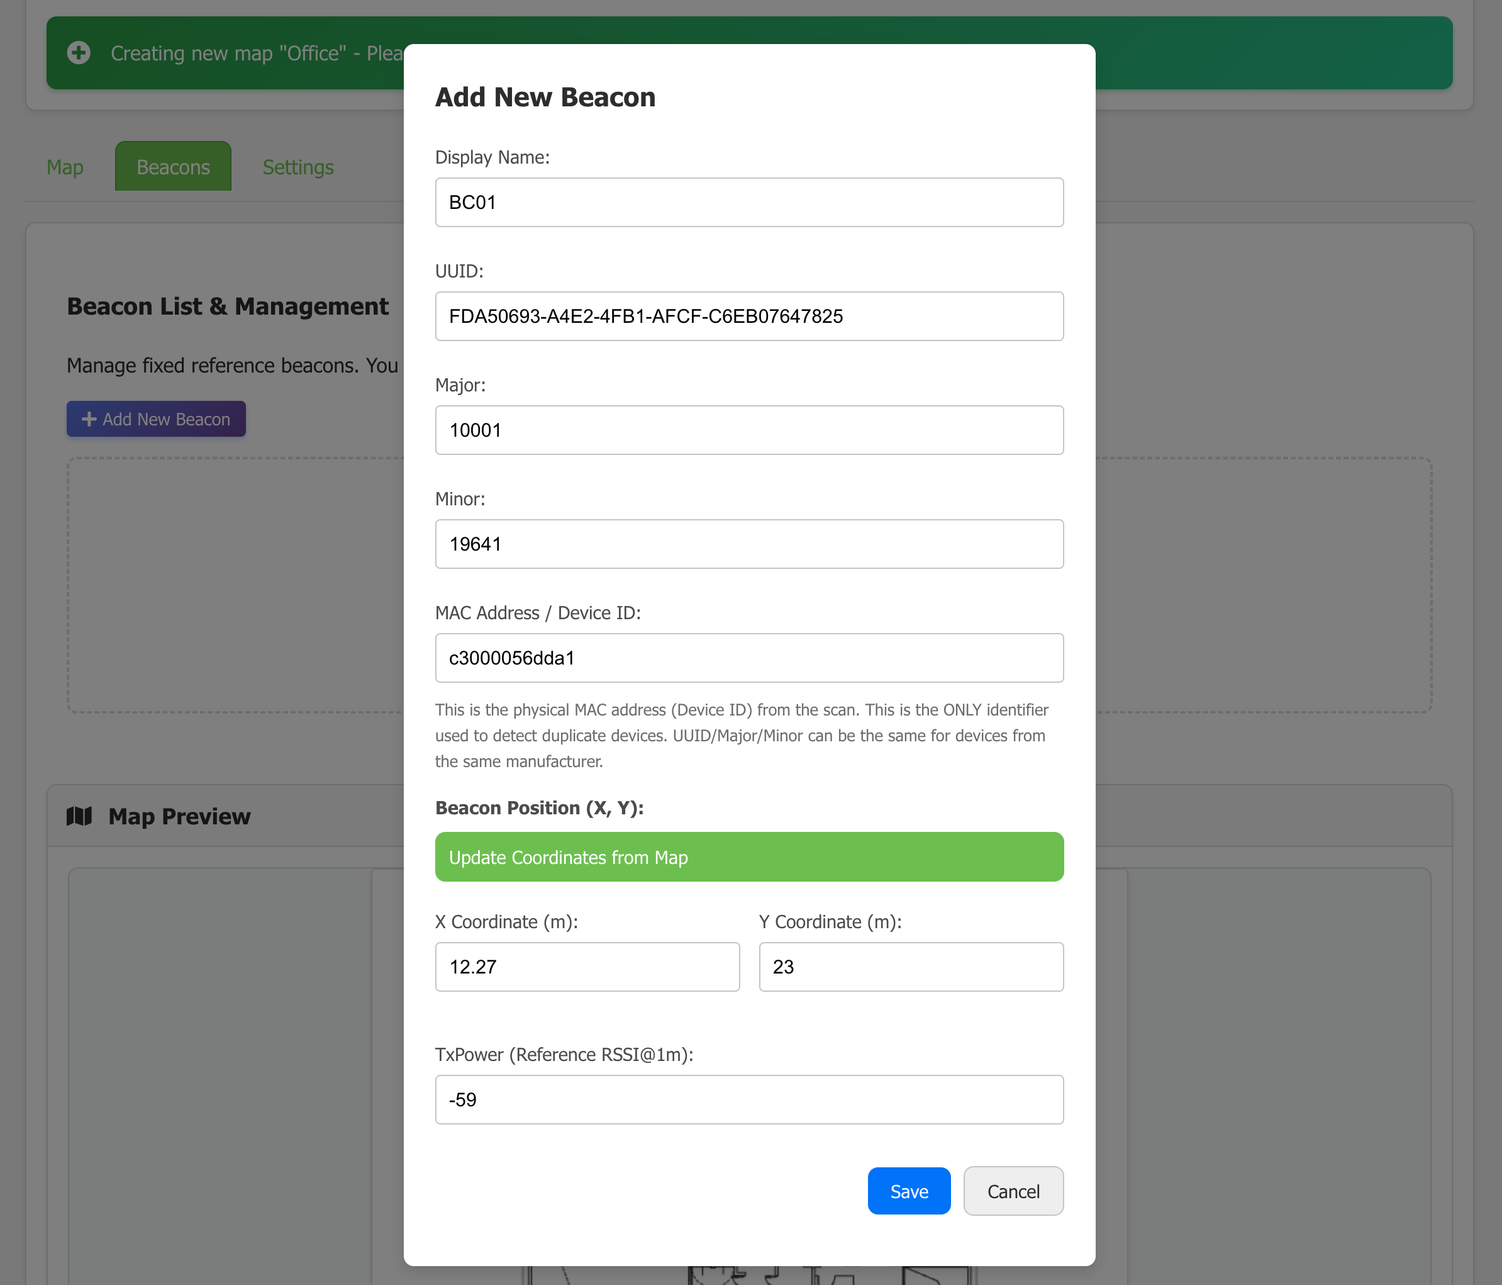
Task: Focus the TxPower field with -59
Action: pyautogui.click(x=748, y=1099)
